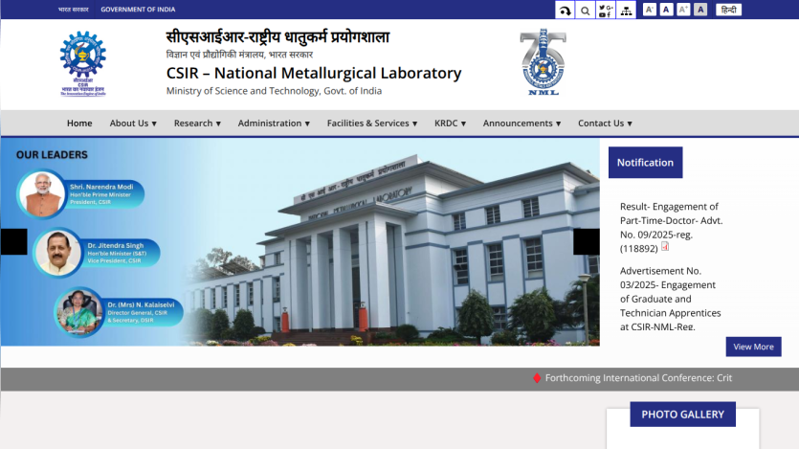Expand the About Us dropdown menu

click(133, 123)
